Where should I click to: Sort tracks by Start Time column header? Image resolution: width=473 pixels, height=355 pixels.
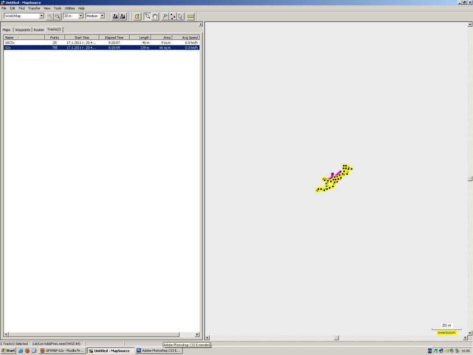tap(82, 37)
